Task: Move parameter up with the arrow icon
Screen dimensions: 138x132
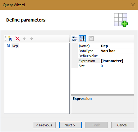Action: (x=25, y=39)
